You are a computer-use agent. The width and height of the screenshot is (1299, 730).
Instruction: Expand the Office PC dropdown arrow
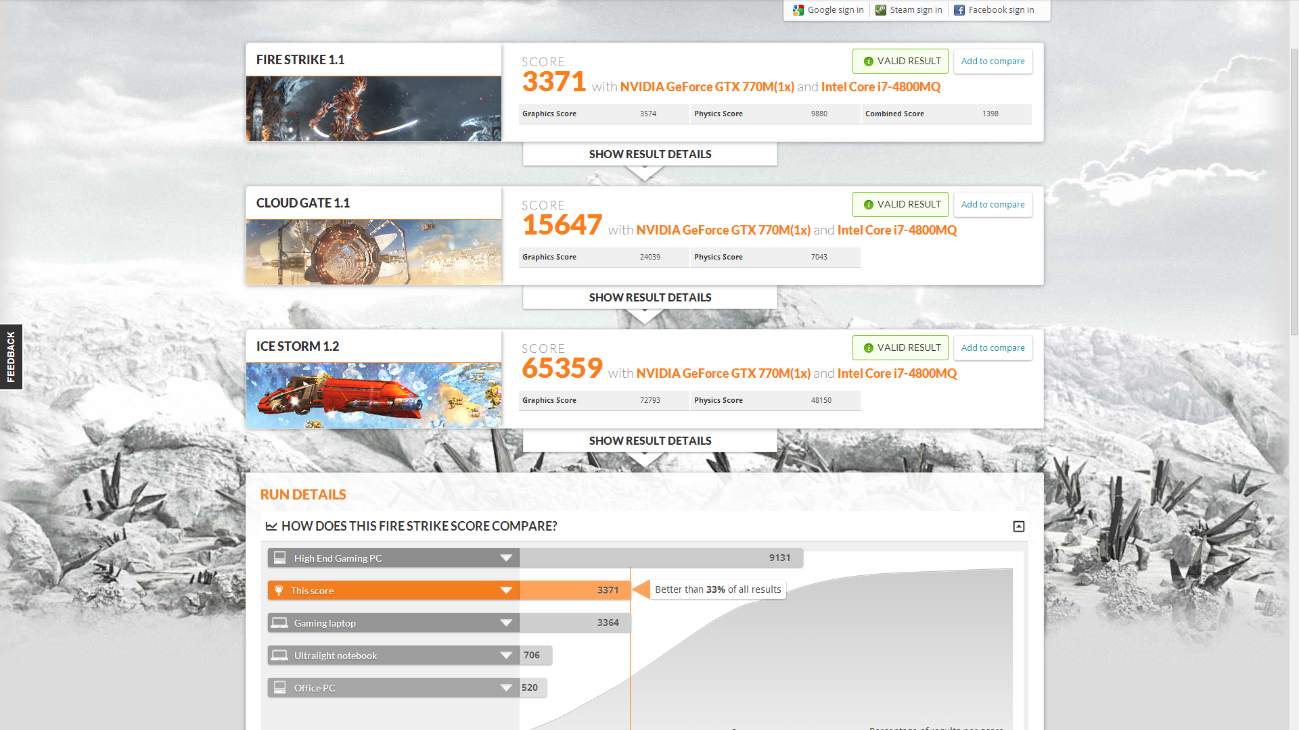coord(506,687)
